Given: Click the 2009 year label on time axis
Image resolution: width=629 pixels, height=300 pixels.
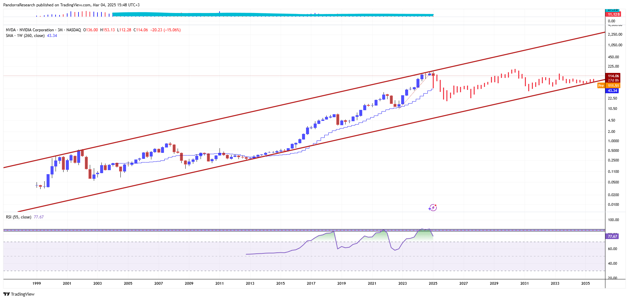Looking at the screenshot, I should click(x=189, y=283).
